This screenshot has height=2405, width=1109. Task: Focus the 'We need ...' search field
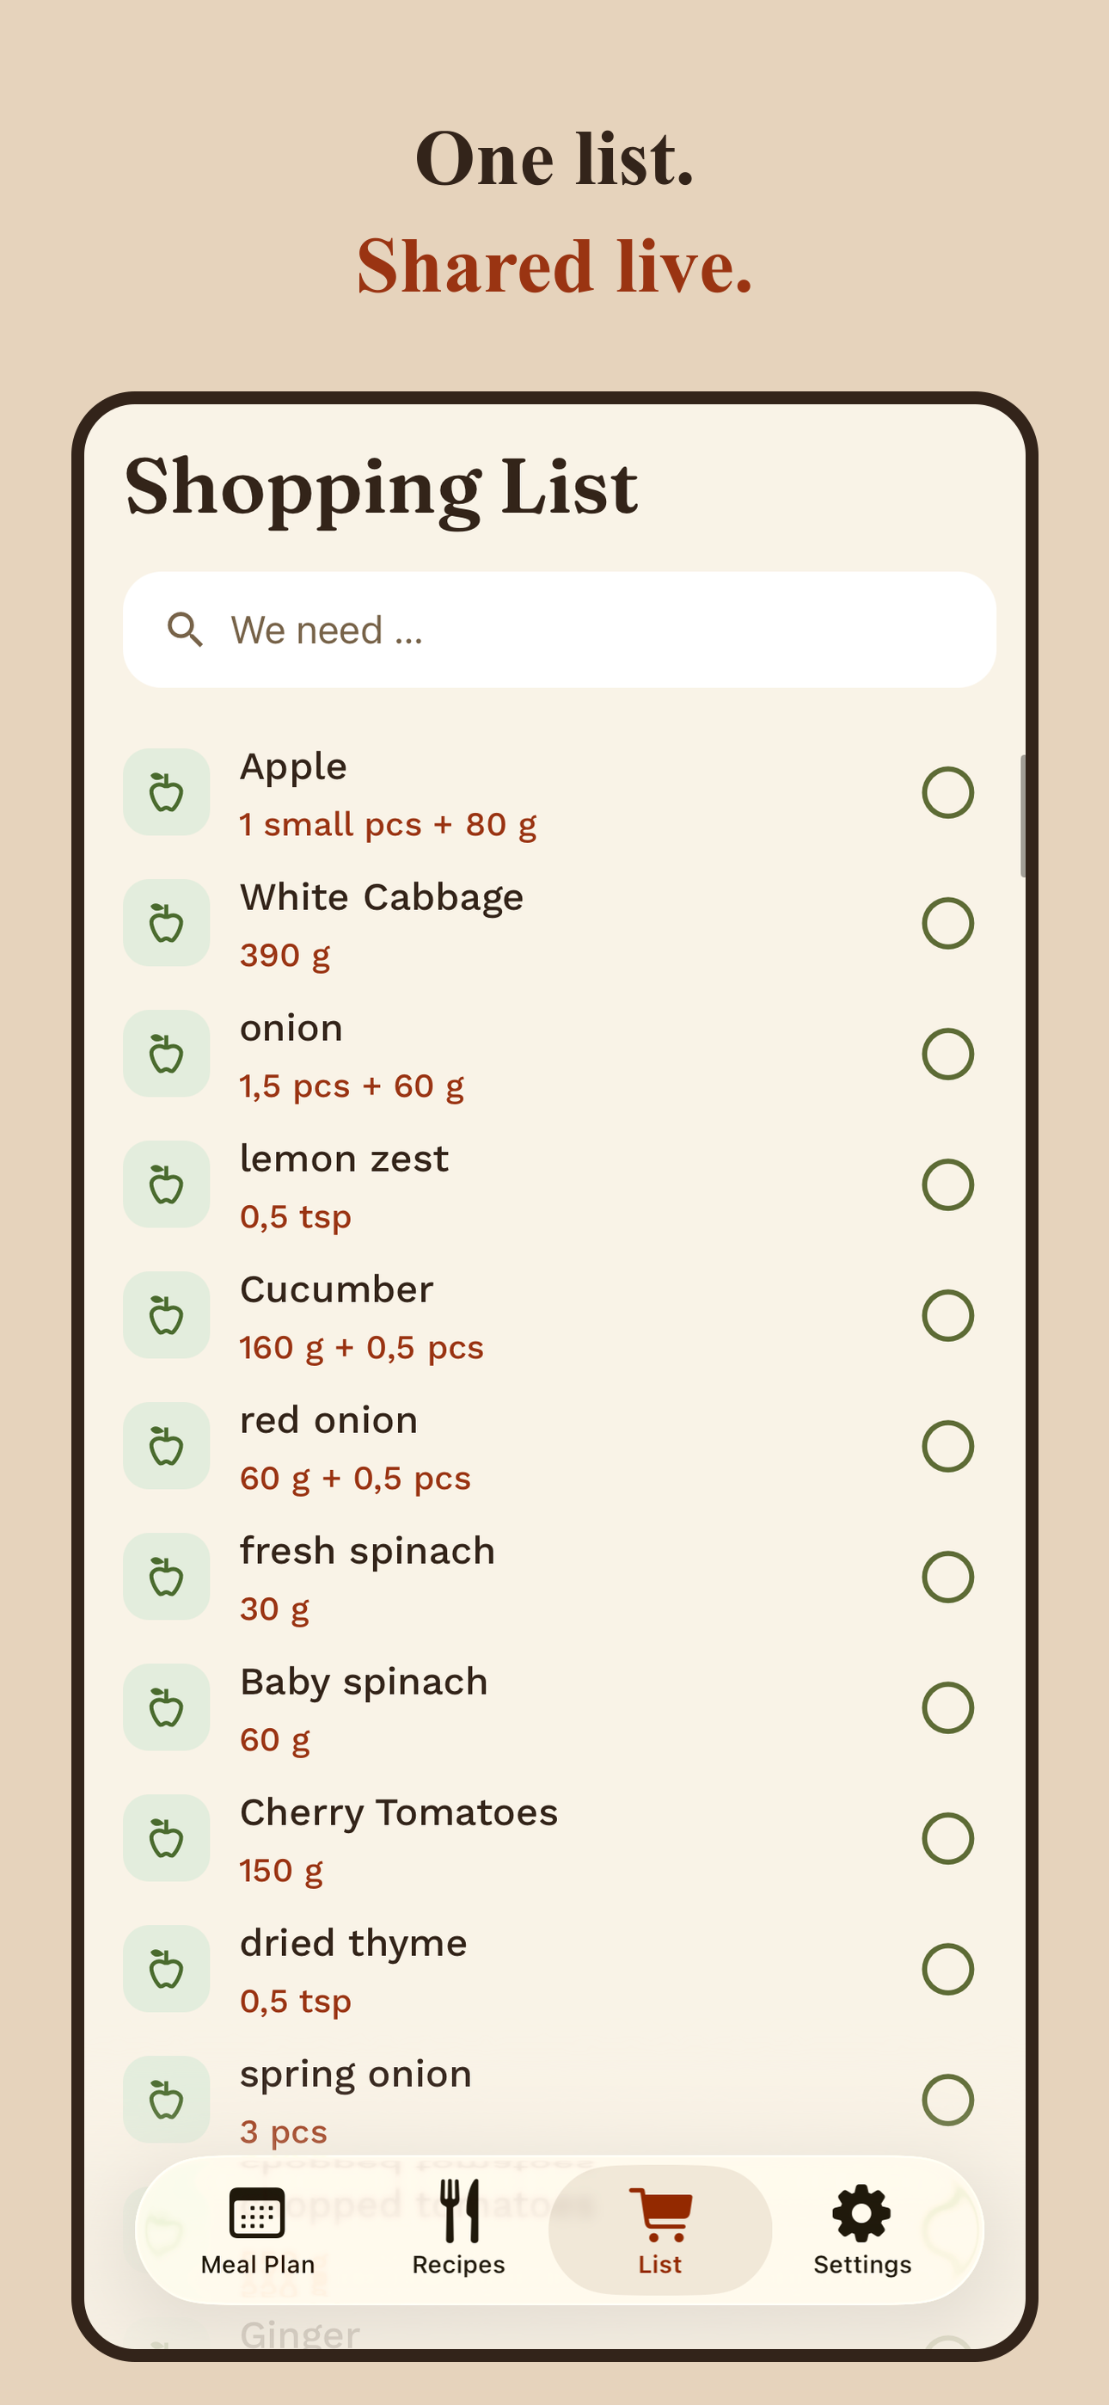coord(559,630)
